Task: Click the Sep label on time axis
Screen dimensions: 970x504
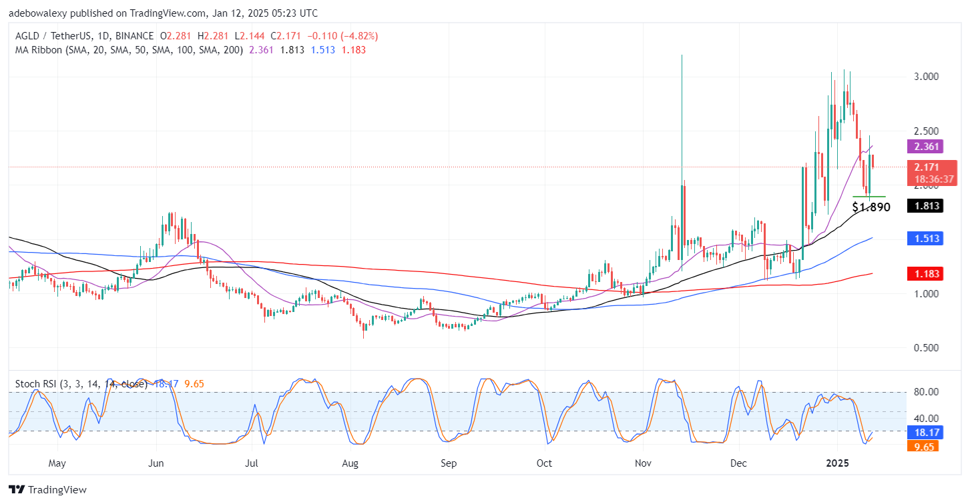Action: click(449, 463)
